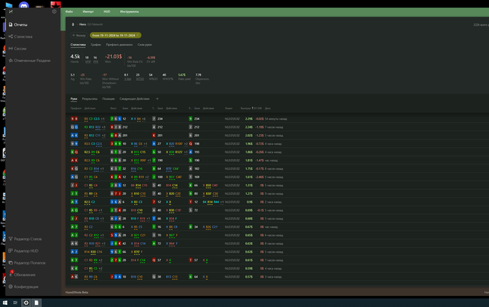489x307 pixels.
Task: Open Конфигурация settings
Action: click(x=10, y=287)
